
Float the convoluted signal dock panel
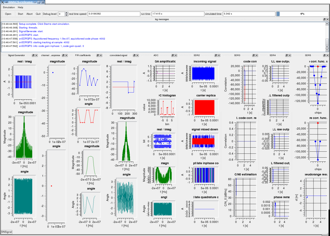point(134,55)
